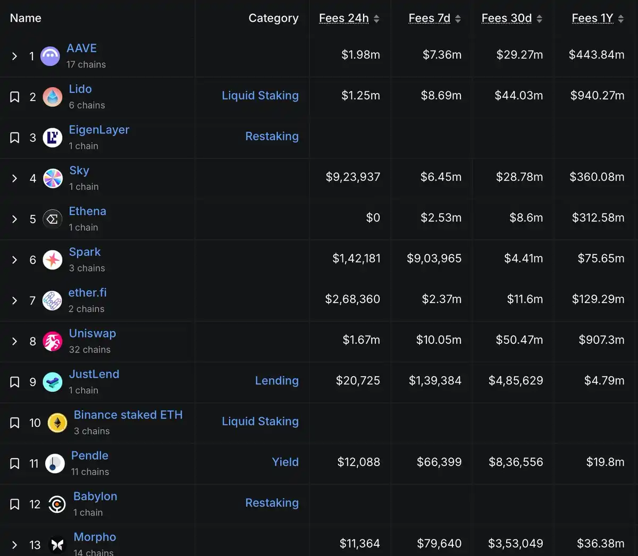Bookmark the Lido protocol row
The width and height of the screenshot is (638, 556).
15,97
